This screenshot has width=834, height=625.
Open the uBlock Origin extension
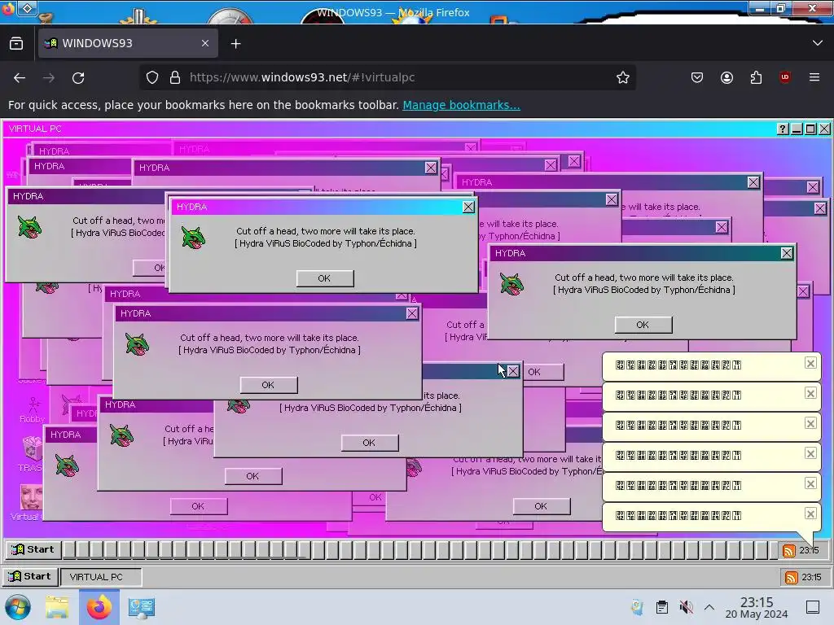[784, 77]
